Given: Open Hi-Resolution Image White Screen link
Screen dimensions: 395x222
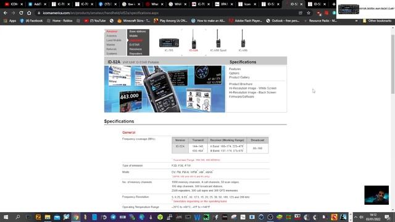Looking at the screenshot, I should (x=252, y=88).
